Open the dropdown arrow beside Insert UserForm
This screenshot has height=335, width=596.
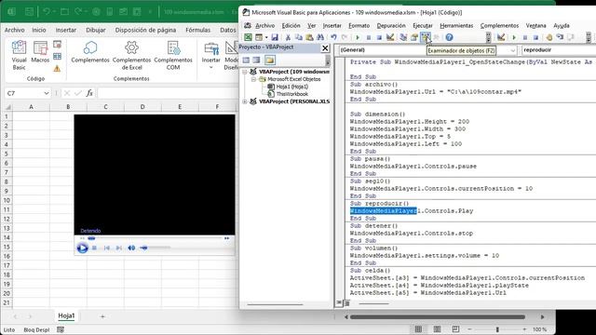[266, 37]
